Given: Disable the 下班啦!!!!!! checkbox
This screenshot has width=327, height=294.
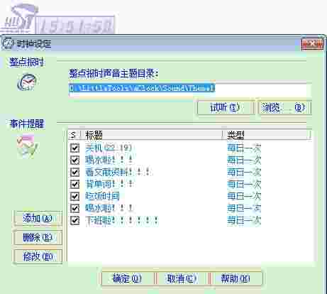Looking at the screenshot, I should click(74, 220).
